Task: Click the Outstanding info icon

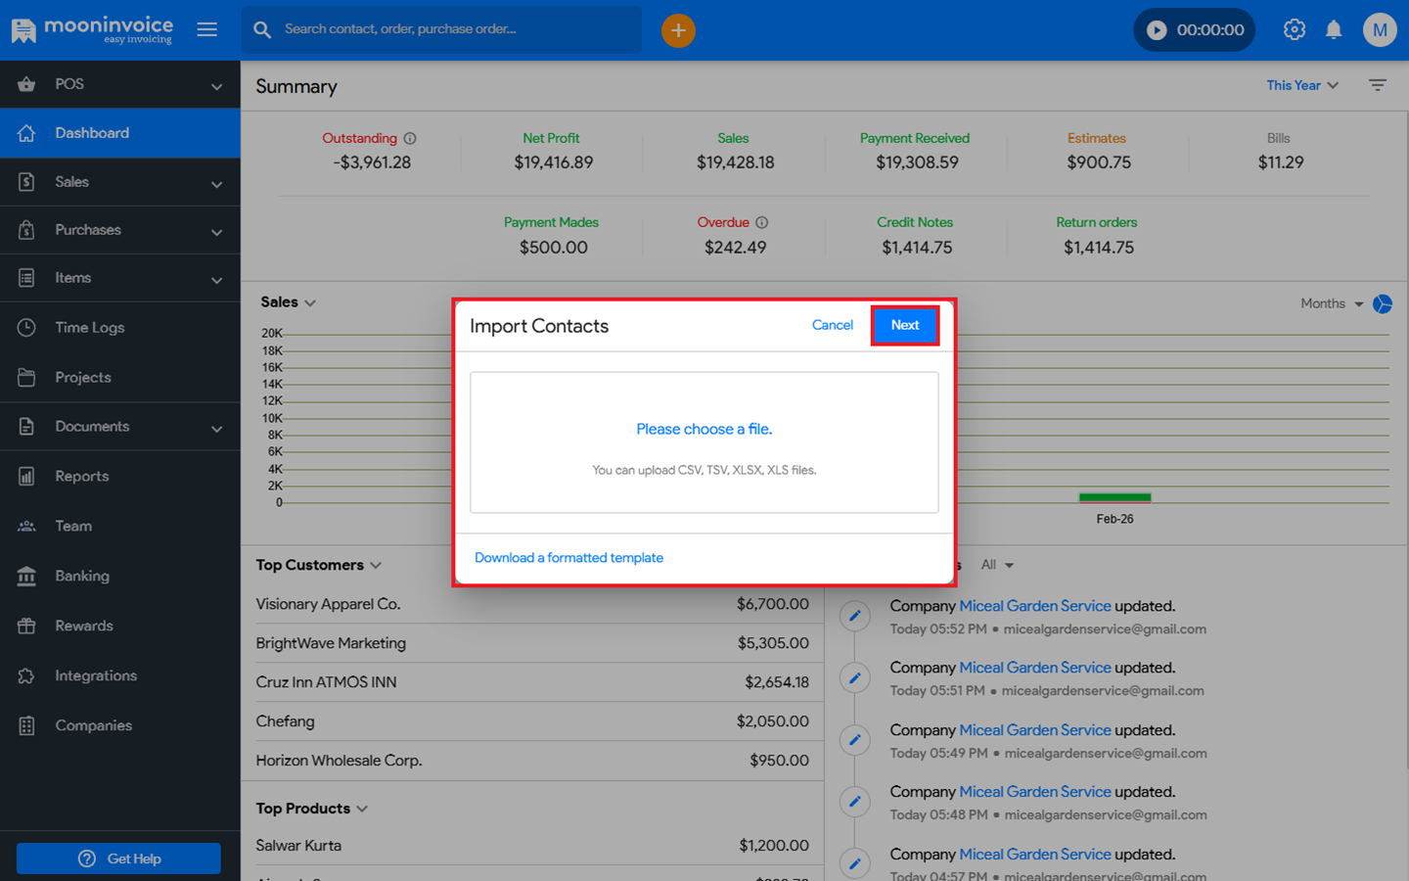Action: tap(410, 138)
